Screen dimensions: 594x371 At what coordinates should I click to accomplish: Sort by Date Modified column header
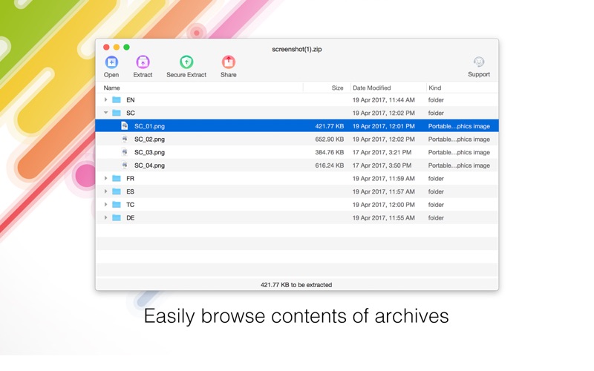click(386, 88)
